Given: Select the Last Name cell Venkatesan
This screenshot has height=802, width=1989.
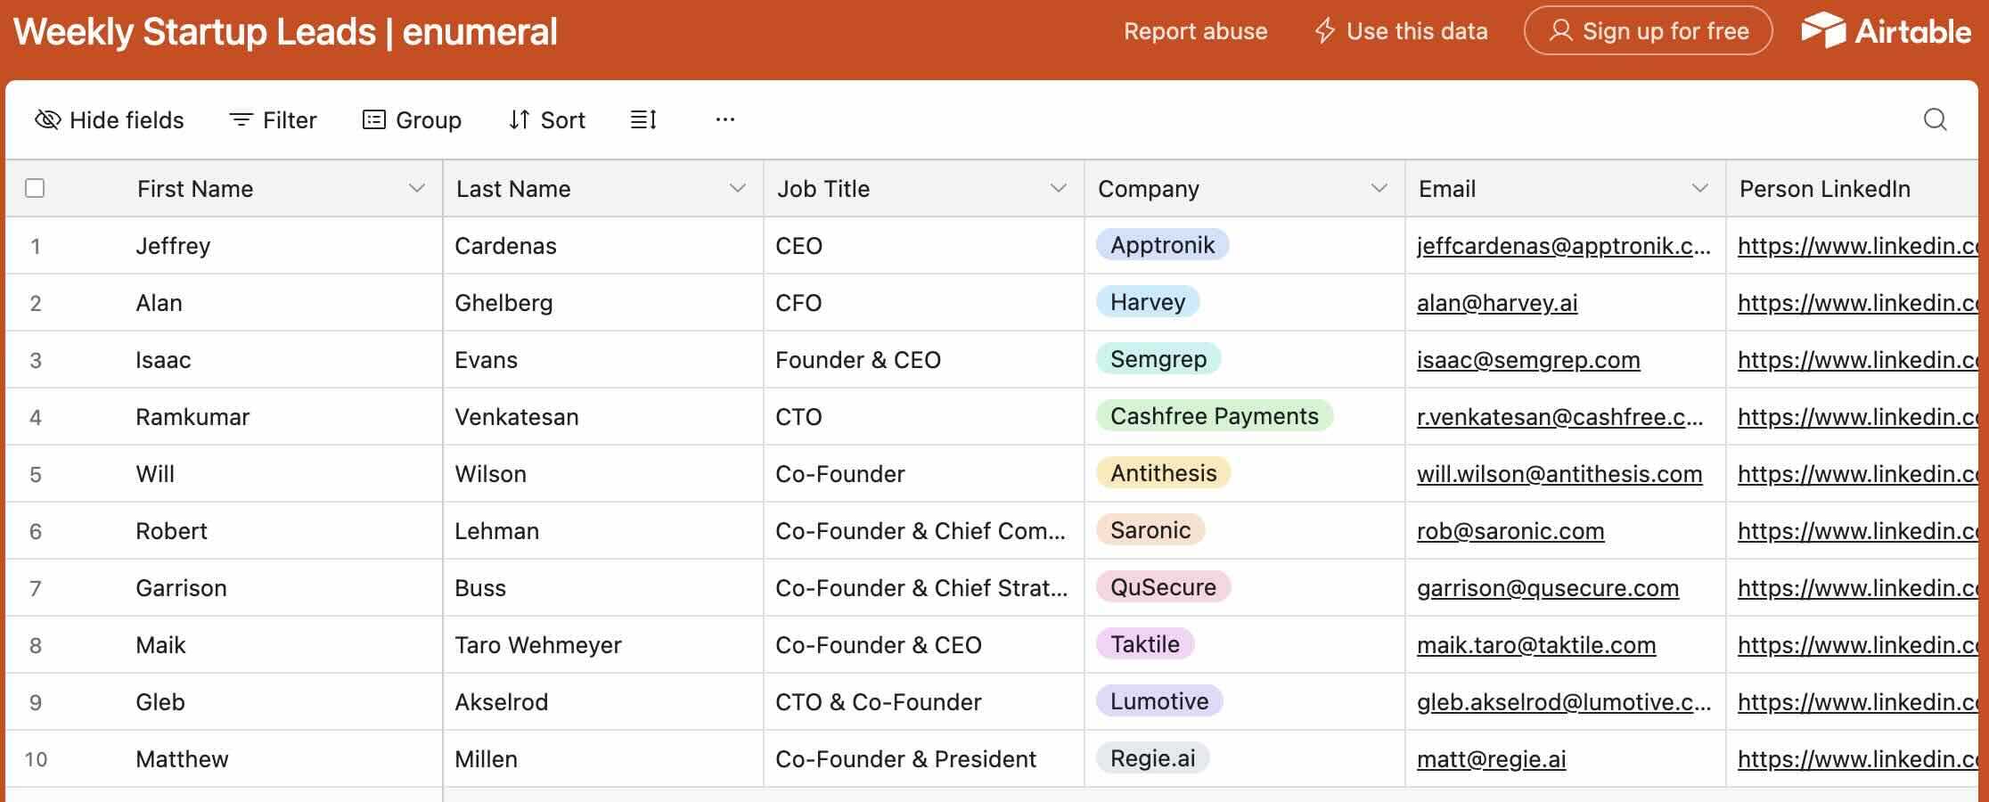Looking at the screenshot, I should 517,417.
